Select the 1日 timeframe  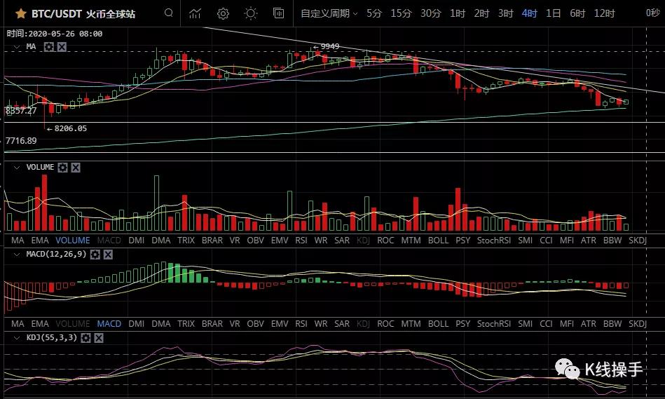point(554,13)
